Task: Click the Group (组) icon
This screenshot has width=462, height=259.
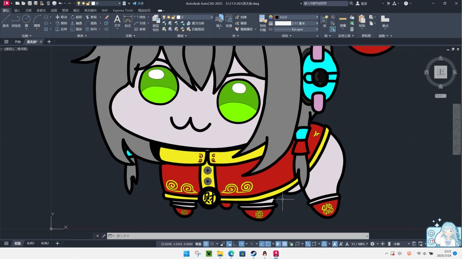Action: (325, 21)
